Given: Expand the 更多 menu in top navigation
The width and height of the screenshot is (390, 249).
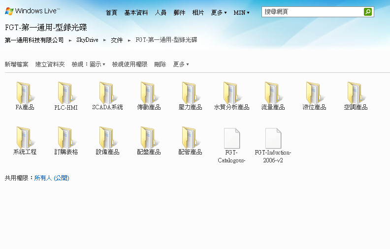Looking at the screenshot, I should click(x=219, y=13).
